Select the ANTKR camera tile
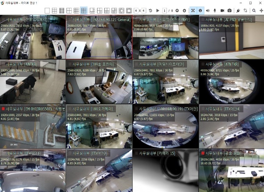 coord(33,82)
